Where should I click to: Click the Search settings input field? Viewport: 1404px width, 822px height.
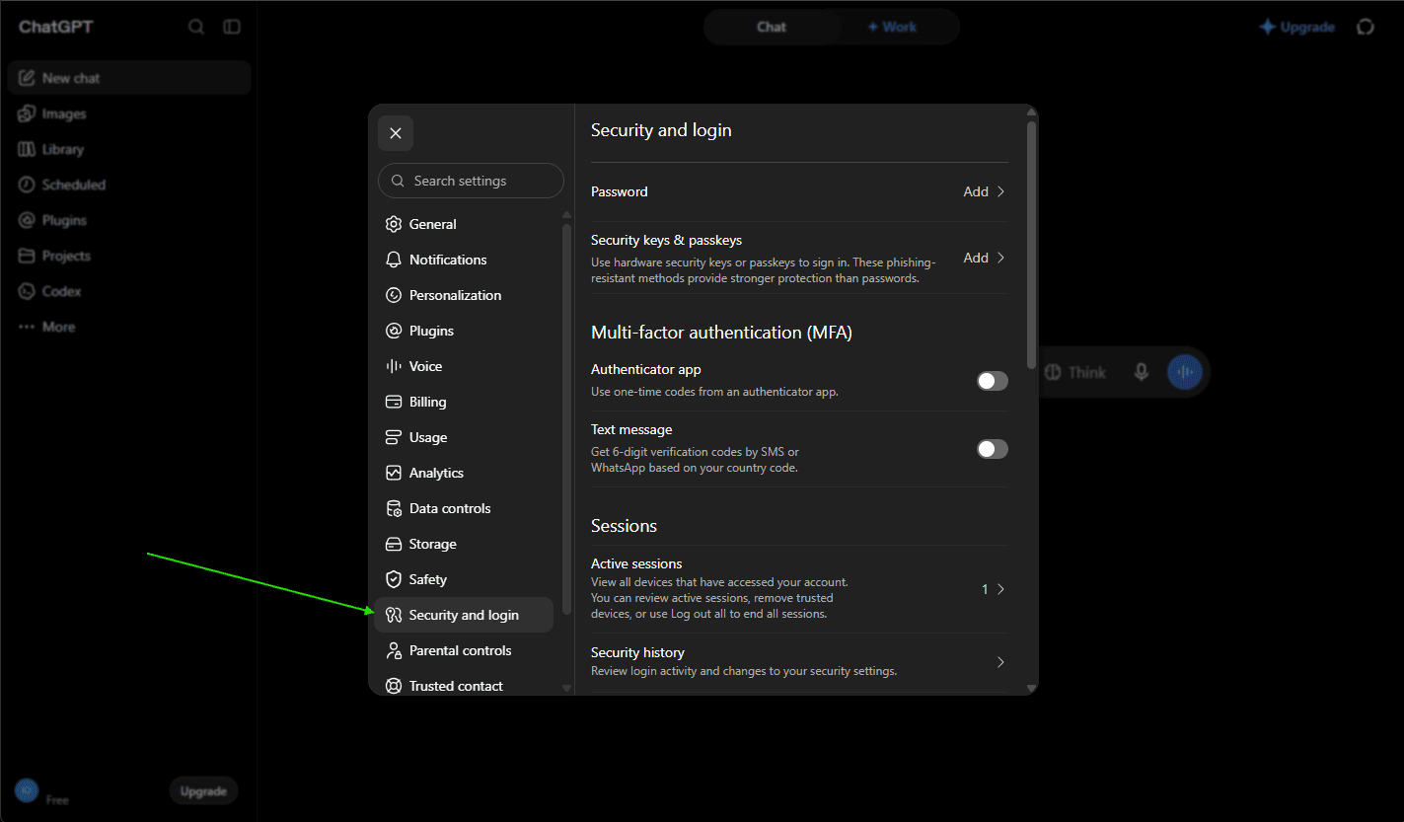(x=471, y=181)
